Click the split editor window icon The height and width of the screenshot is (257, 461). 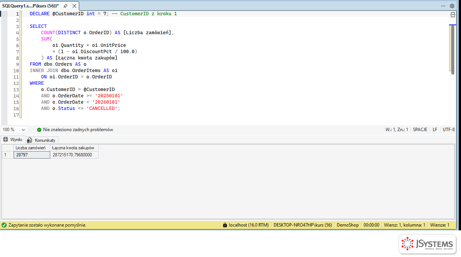click(452, 14)
